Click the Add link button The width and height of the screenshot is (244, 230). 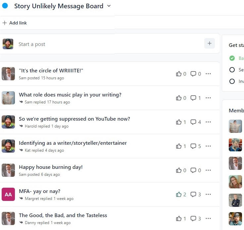click(x=15, y=23)
